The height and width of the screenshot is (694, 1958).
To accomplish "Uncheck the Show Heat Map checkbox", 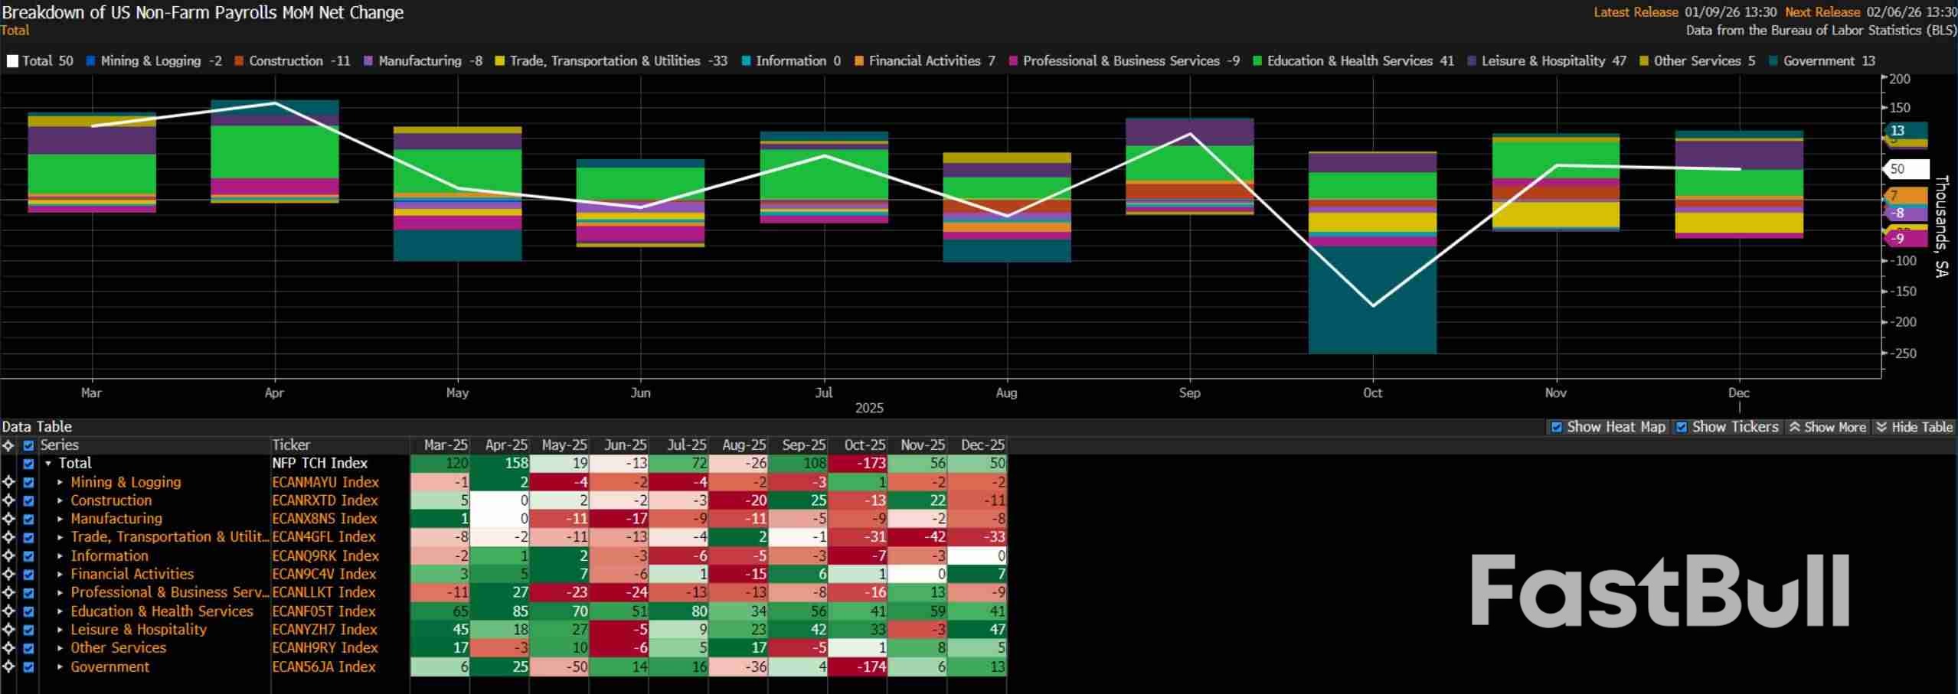I will coord(1556,427).
